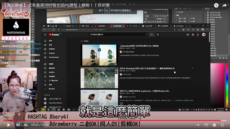This screenshot has width=230, height=129.
Task: Open the player settings gear
Action: [x=214, y=125]
